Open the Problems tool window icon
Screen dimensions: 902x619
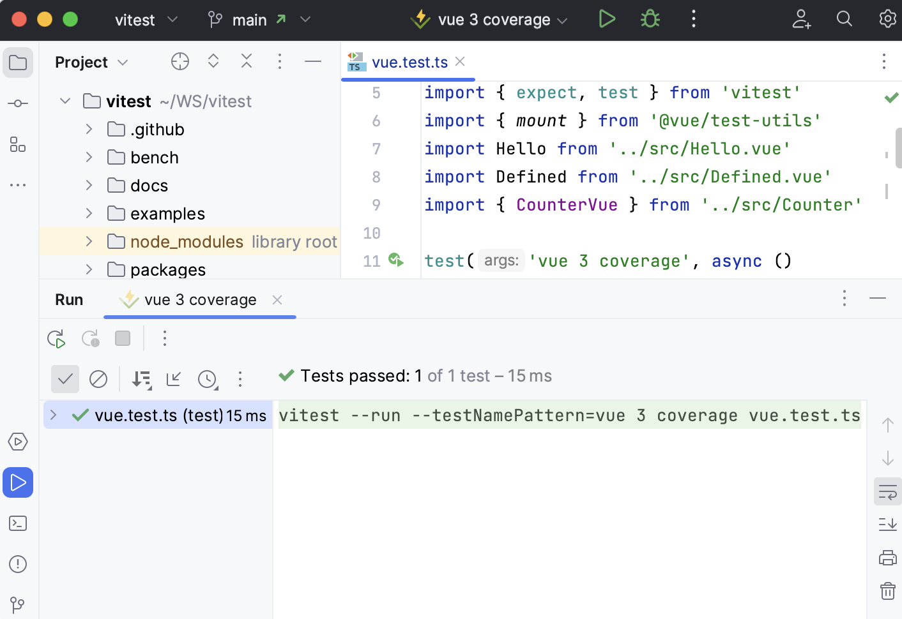coord(18,564)
